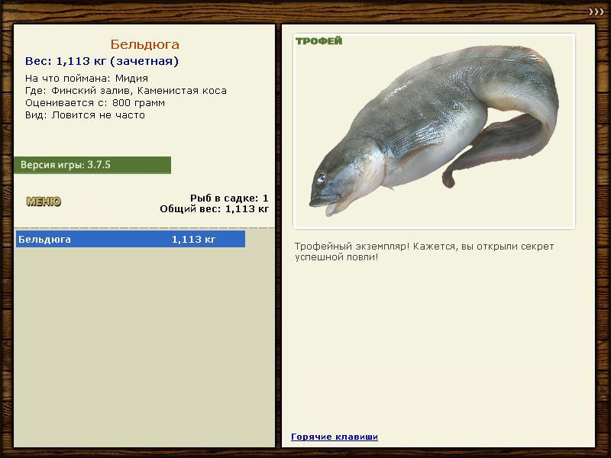This screenshot has height=458, width=611.
Task: Click the На что поймана: Мидия line
Action: [86, 79]
